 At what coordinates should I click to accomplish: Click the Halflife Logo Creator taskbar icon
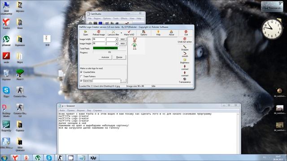tap(93, 157)
